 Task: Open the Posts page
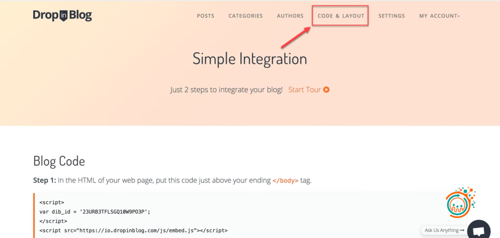click(206, 16)
